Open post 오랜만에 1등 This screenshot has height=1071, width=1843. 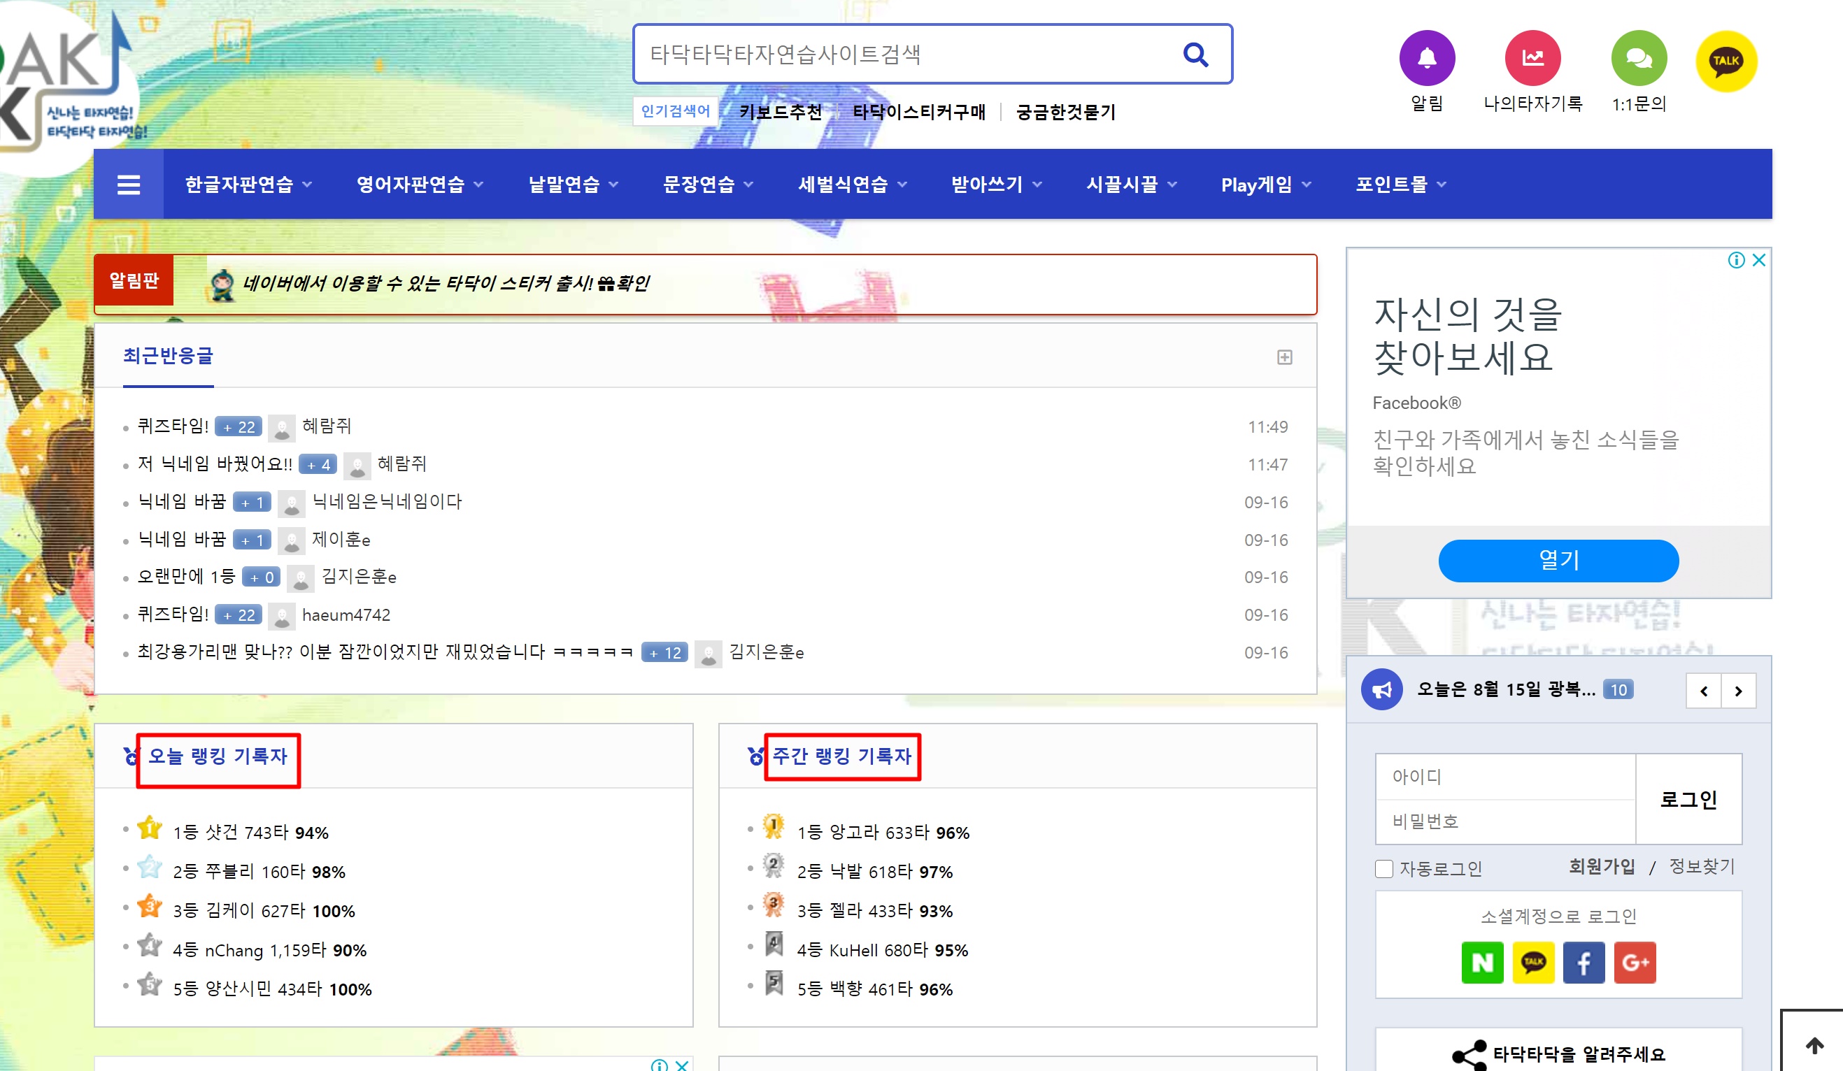(x=187, y=577)
